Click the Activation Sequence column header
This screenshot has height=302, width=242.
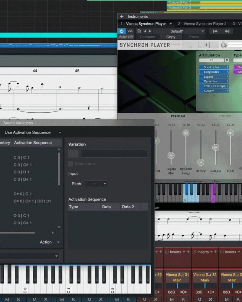(37, 143)
